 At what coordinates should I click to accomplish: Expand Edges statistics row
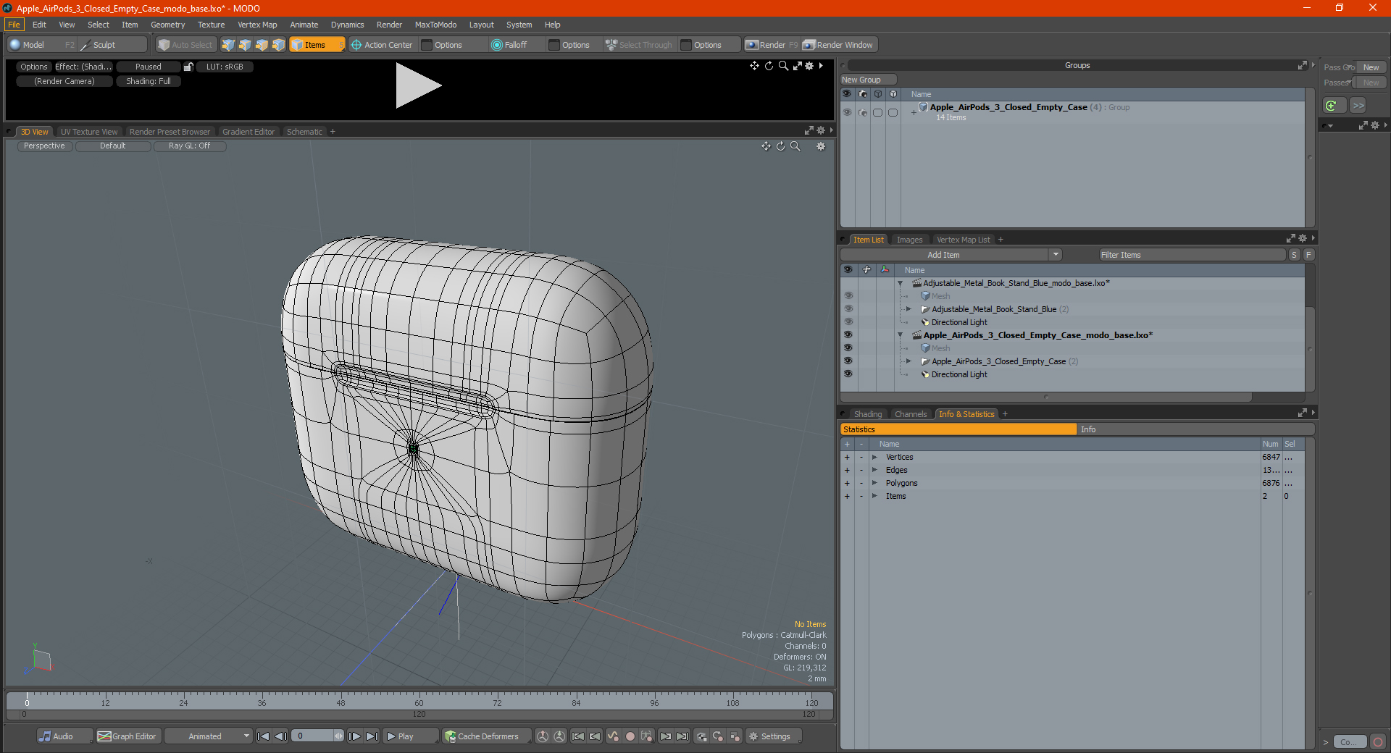tap(874, 470)
